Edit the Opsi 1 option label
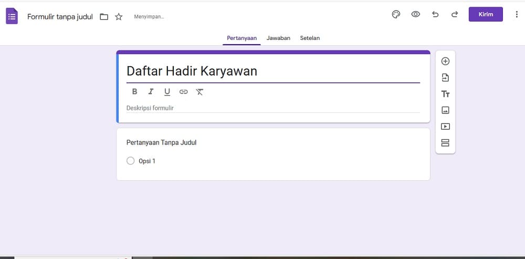 pyautogui.click(x=147, y=161)
